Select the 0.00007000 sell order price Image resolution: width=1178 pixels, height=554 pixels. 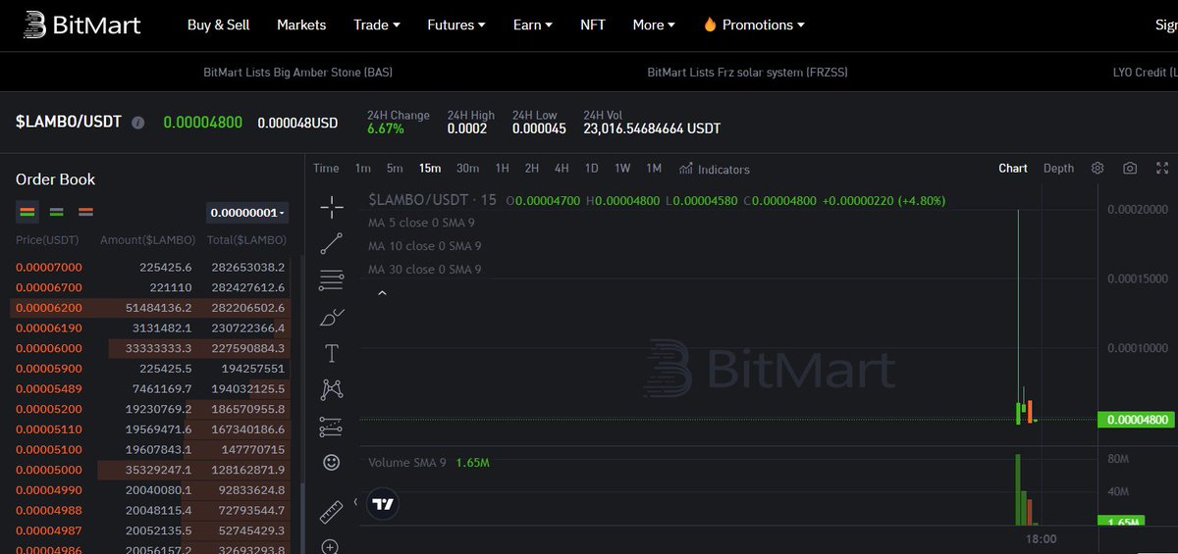click(49, 267)
